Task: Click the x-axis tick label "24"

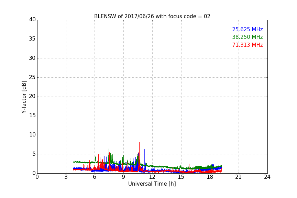Action: click(x=267, y=177)
